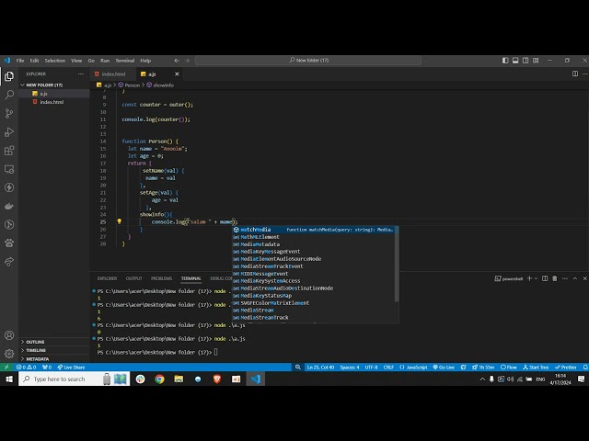Toggle the bottom panel layout icon
This screenshot has width=589, height=441.
(x=515, y=61)
